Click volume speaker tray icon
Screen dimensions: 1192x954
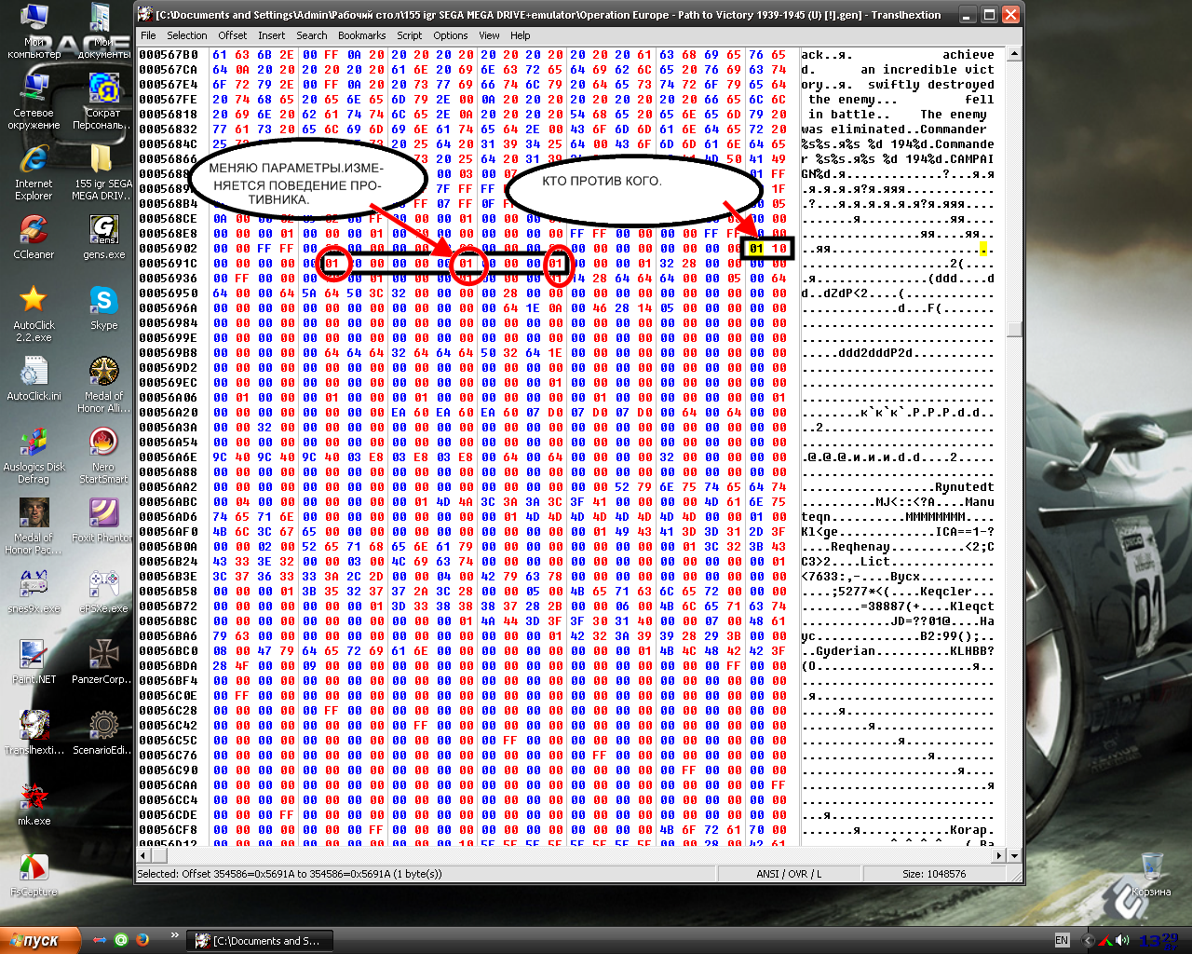[x=1122, y=940]
